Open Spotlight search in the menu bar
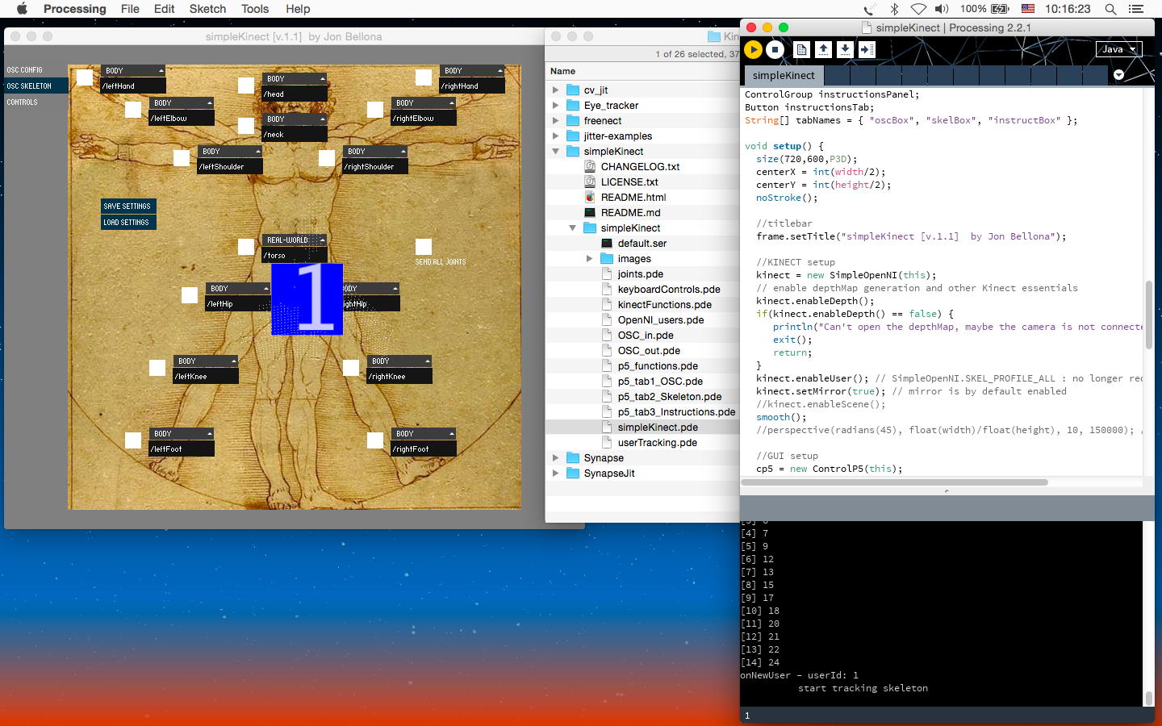Viewport: 1162px width, 726px height. (x=1110, y=9)
